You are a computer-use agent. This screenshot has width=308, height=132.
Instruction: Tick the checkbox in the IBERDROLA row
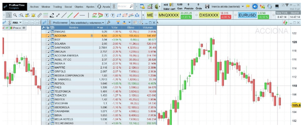(x=47, y=107)
